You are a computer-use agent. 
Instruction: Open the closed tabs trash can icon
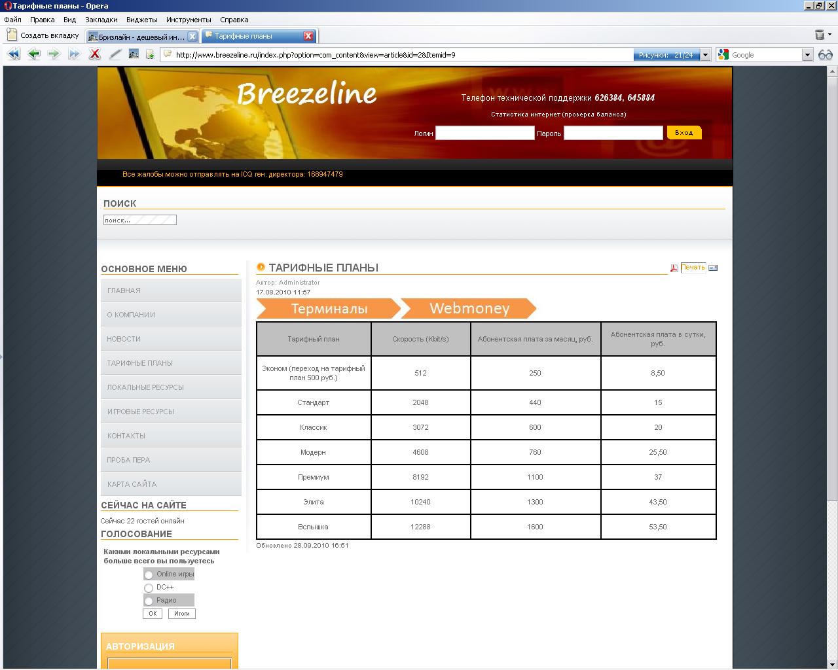[x=819, y=35]
